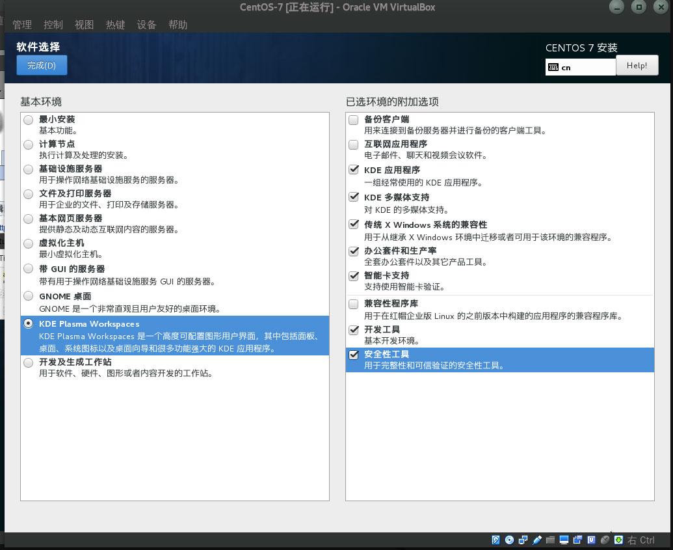Click the 右 Ctrl host key indicator

click(x=640, y=540)
